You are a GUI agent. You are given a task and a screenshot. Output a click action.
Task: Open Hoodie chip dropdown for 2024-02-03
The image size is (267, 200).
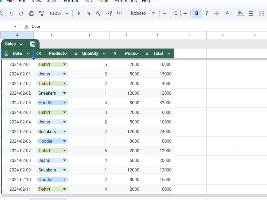(64, 103)
